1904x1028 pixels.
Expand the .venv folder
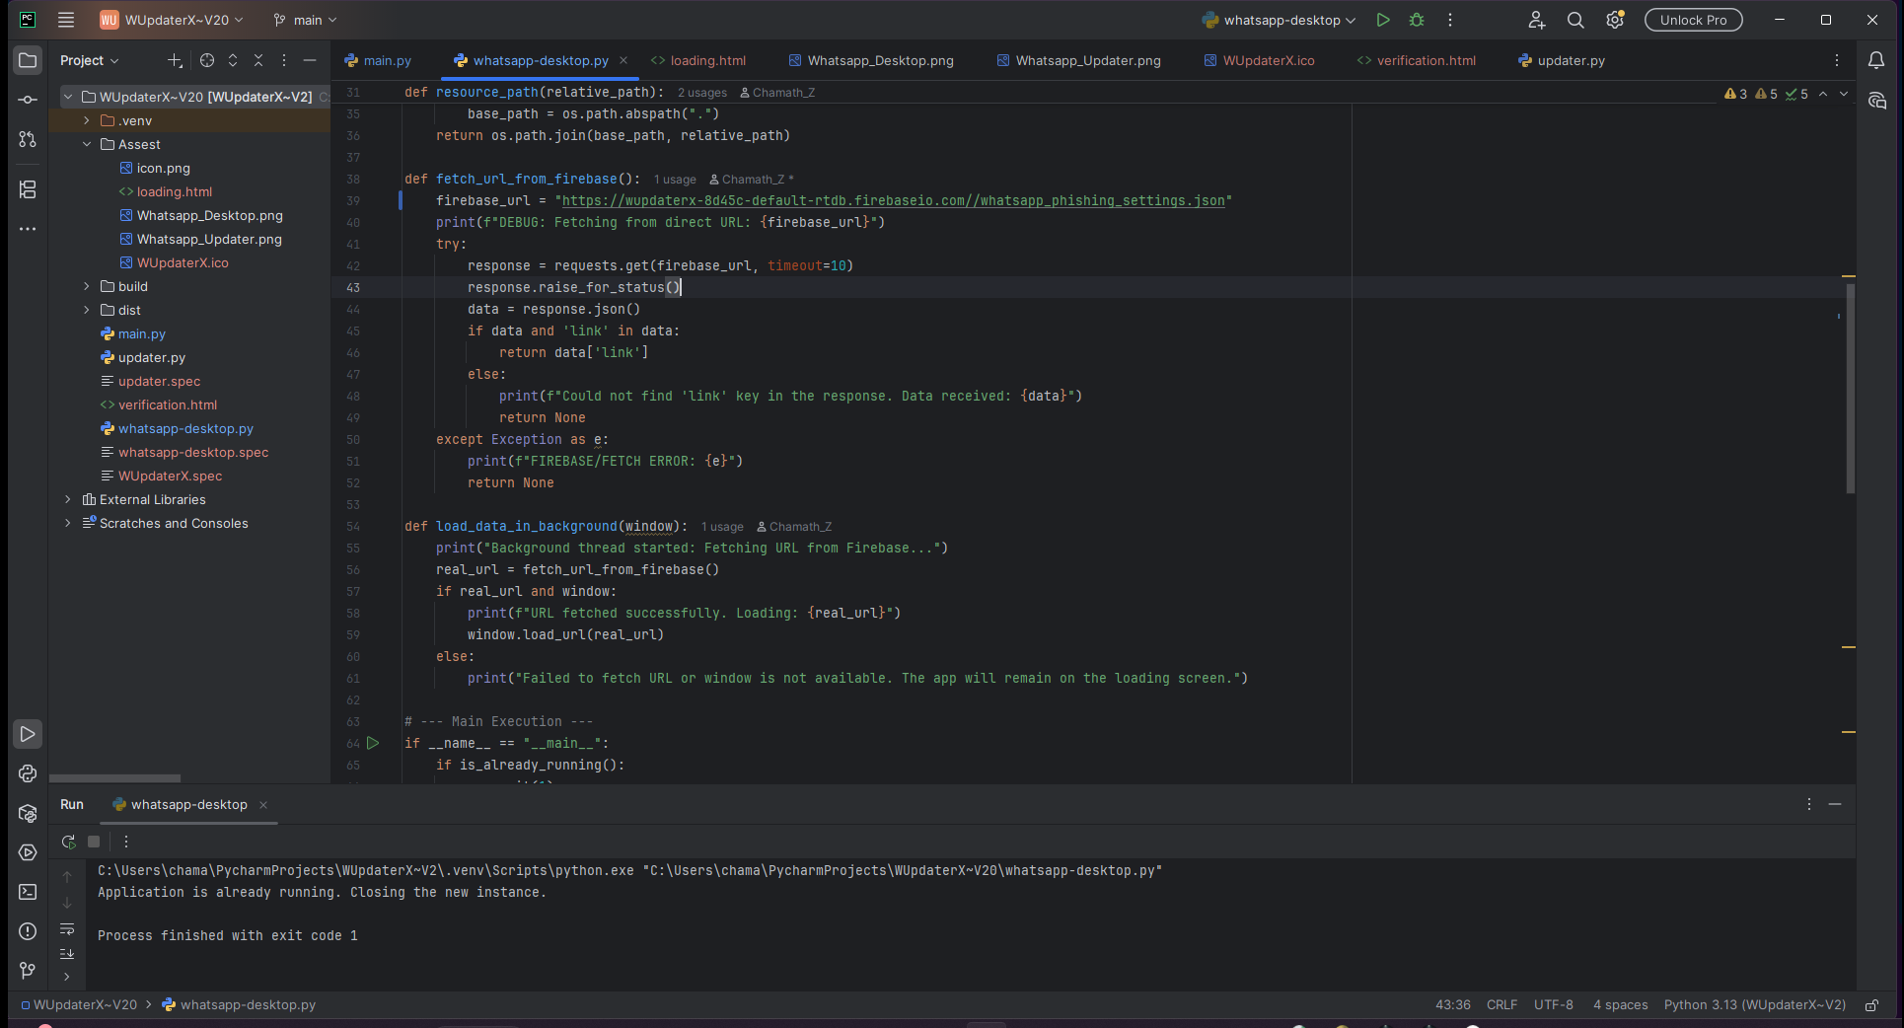[x=87, y=120]
